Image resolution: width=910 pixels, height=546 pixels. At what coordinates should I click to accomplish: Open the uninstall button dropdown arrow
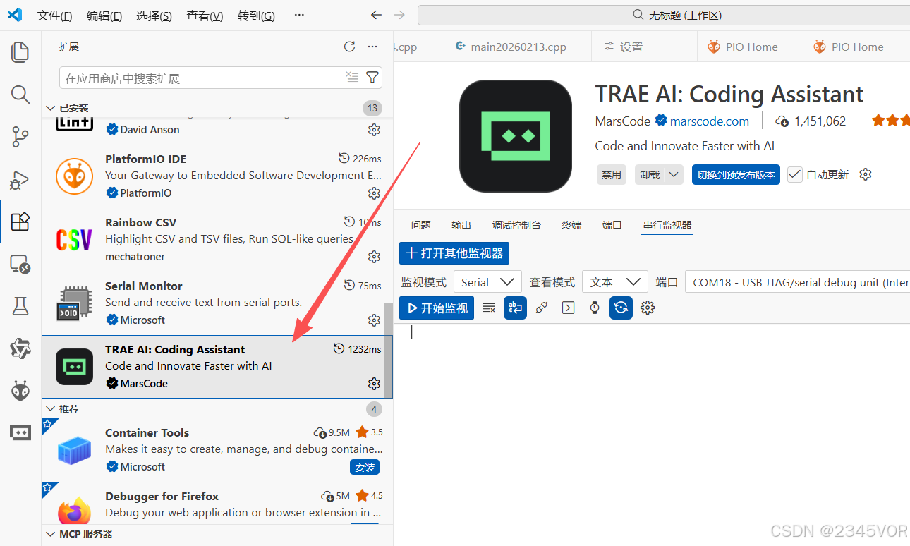pos(674,174)
